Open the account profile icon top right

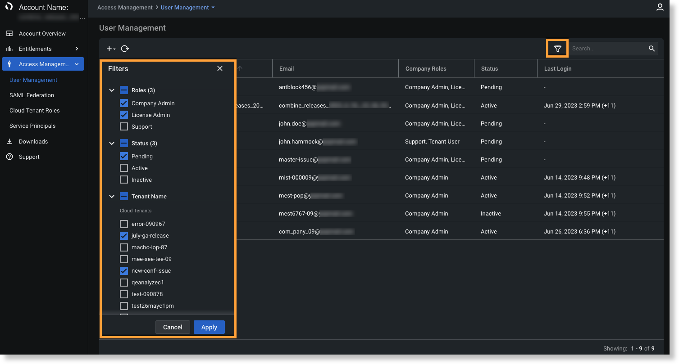click(x=660, y=7)
